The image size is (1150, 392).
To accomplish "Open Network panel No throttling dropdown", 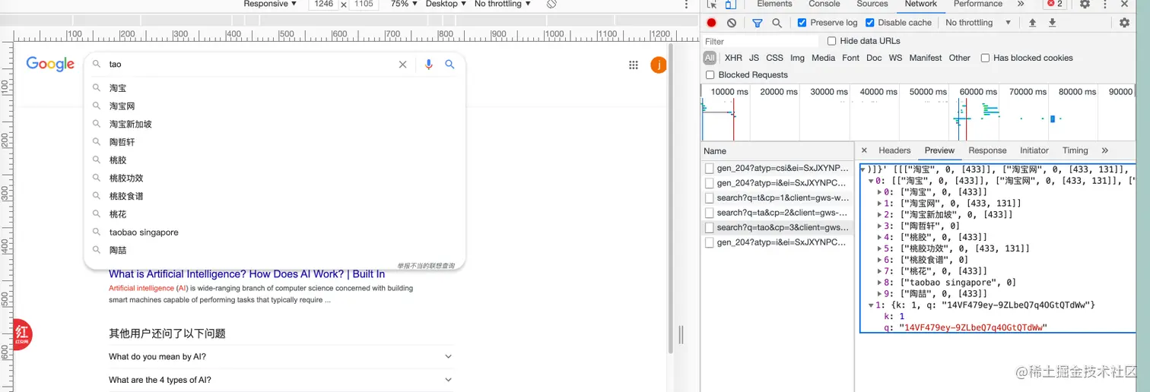I will (978, 23).
